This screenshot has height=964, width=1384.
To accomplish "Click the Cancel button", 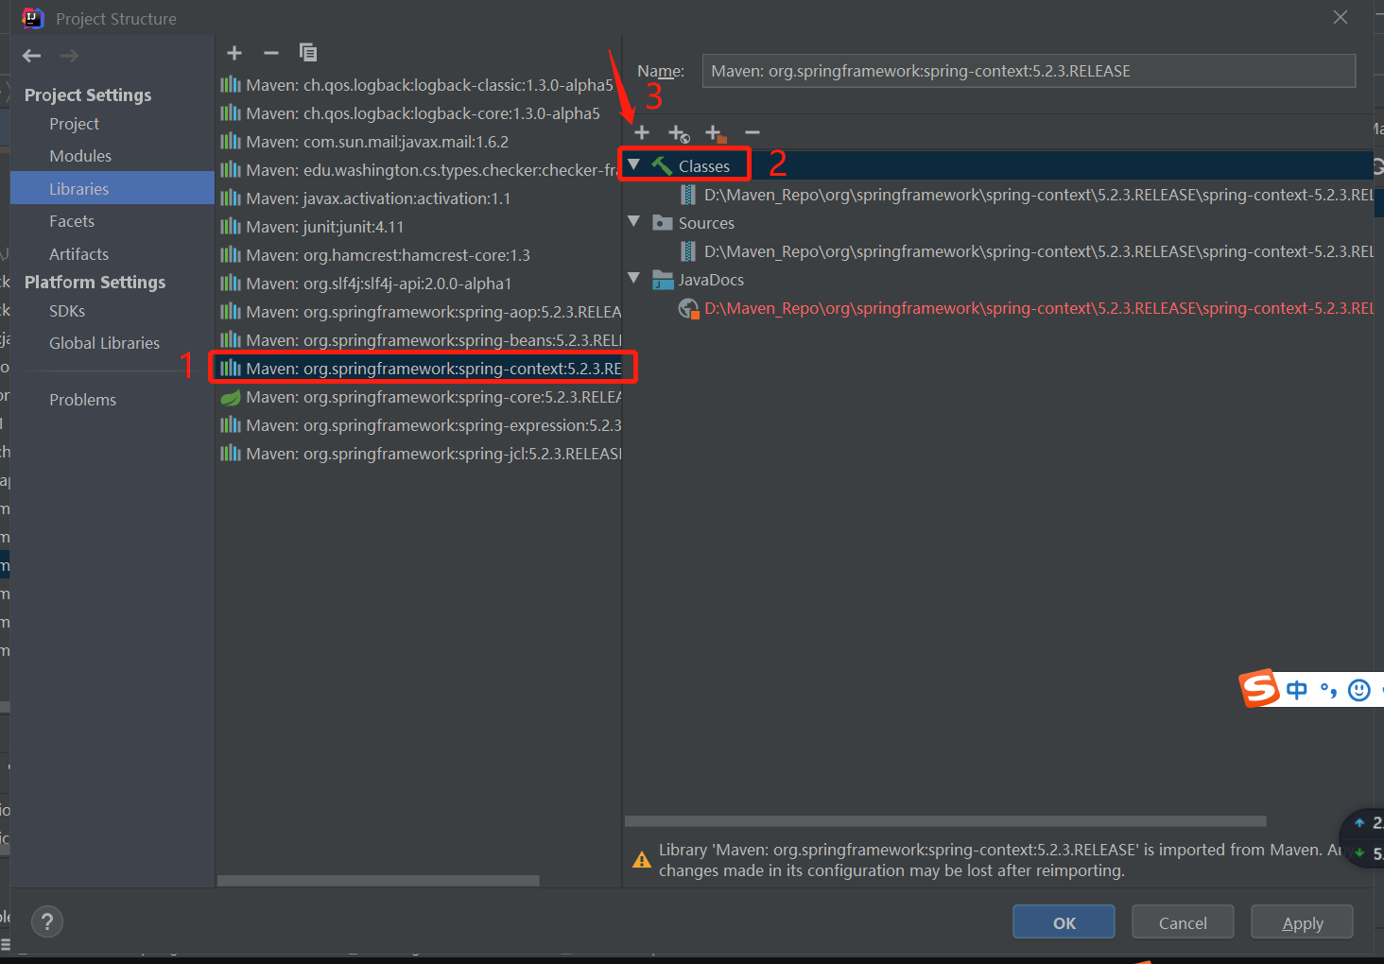I will pyautogui.click(x=1183, y=922).
